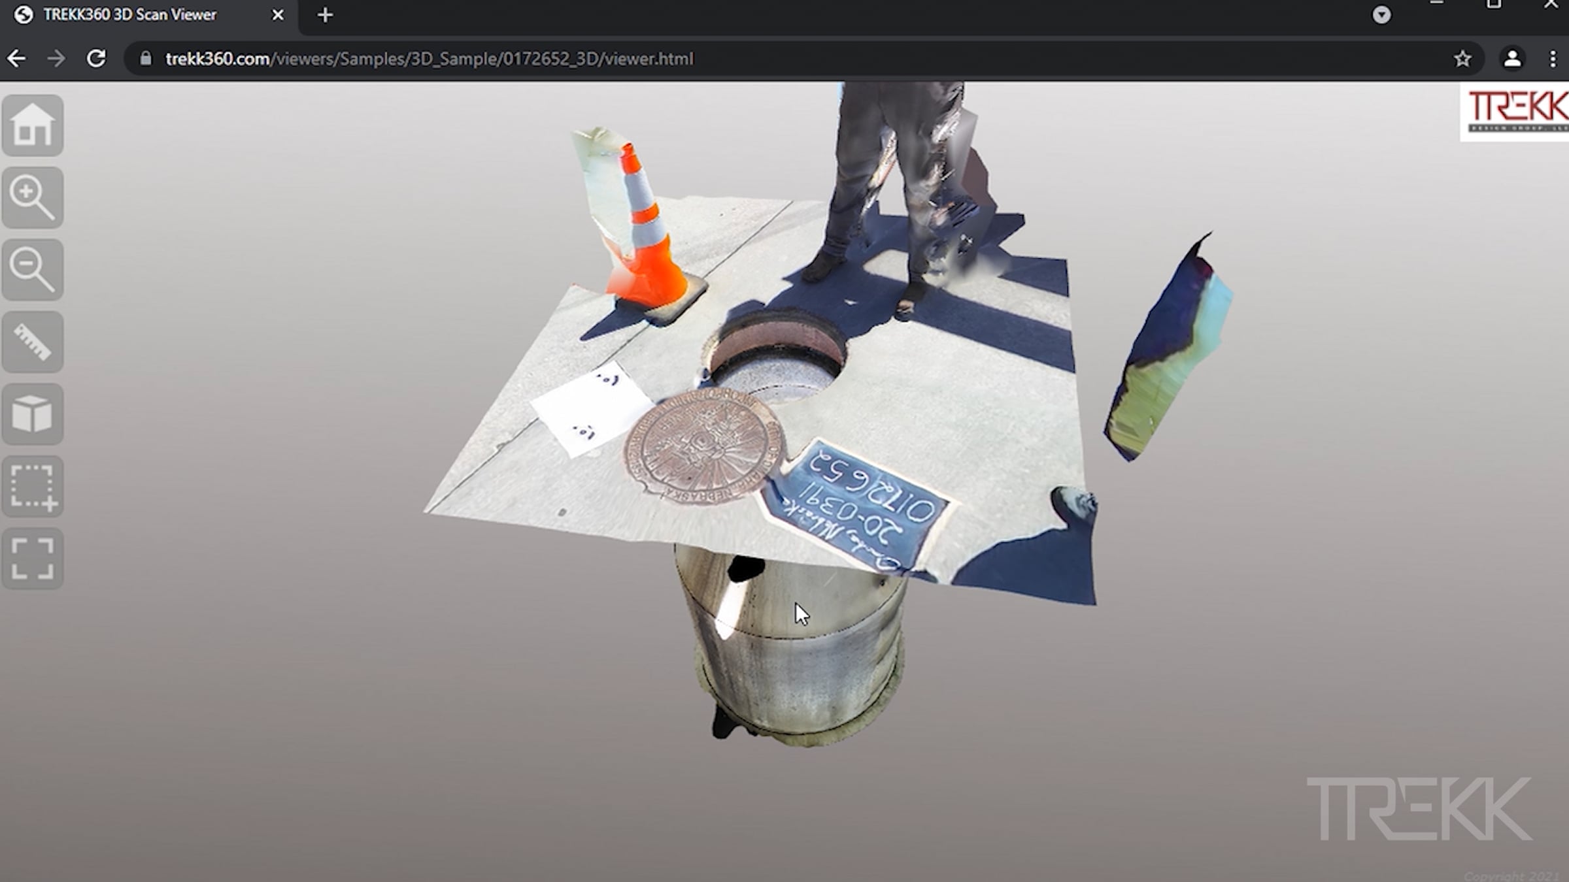Click the TREKK Design Group logo

(x=1515, y=111)
